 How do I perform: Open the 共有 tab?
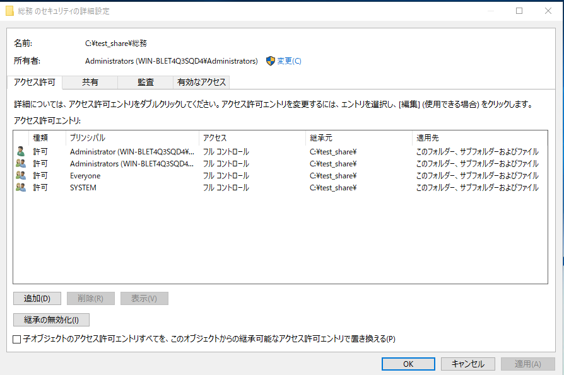(90, 83)
